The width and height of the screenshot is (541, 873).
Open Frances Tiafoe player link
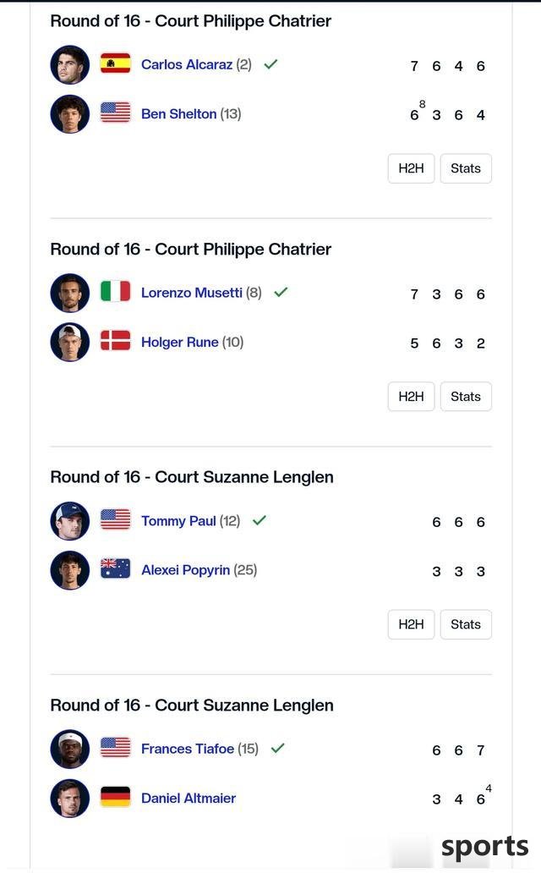[188, 749]
